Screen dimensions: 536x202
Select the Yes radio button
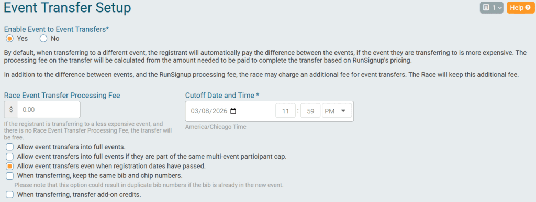pyautogui.click(x=9, y=39)
